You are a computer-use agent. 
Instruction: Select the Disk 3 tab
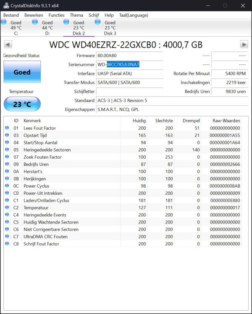110,28
